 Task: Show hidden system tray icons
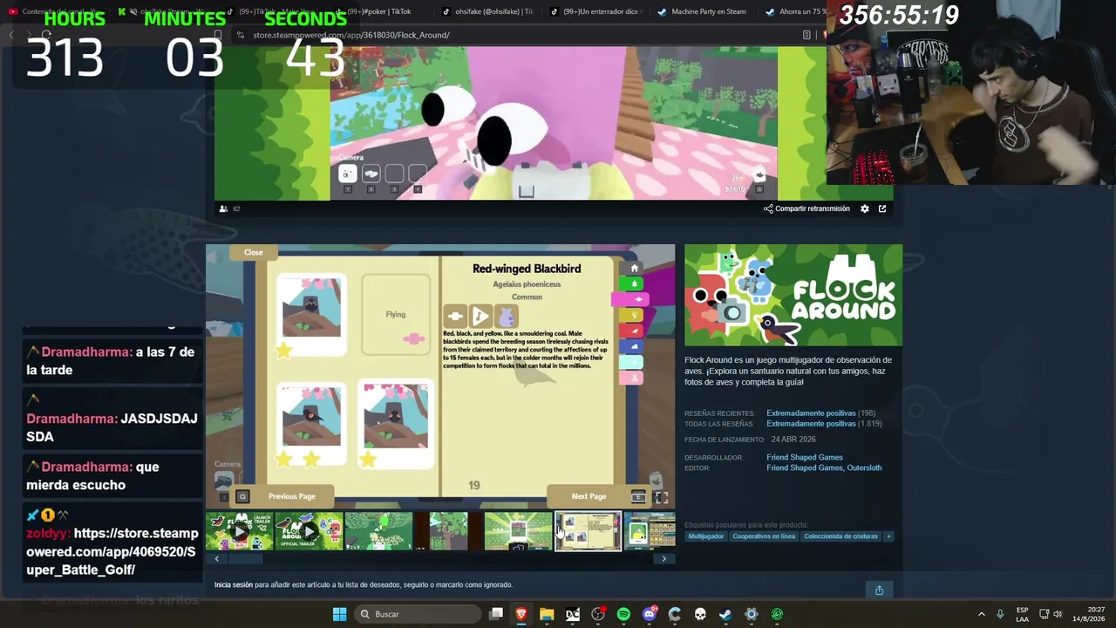[981, 614]
